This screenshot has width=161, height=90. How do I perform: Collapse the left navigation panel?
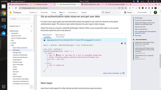click(31, 86)
